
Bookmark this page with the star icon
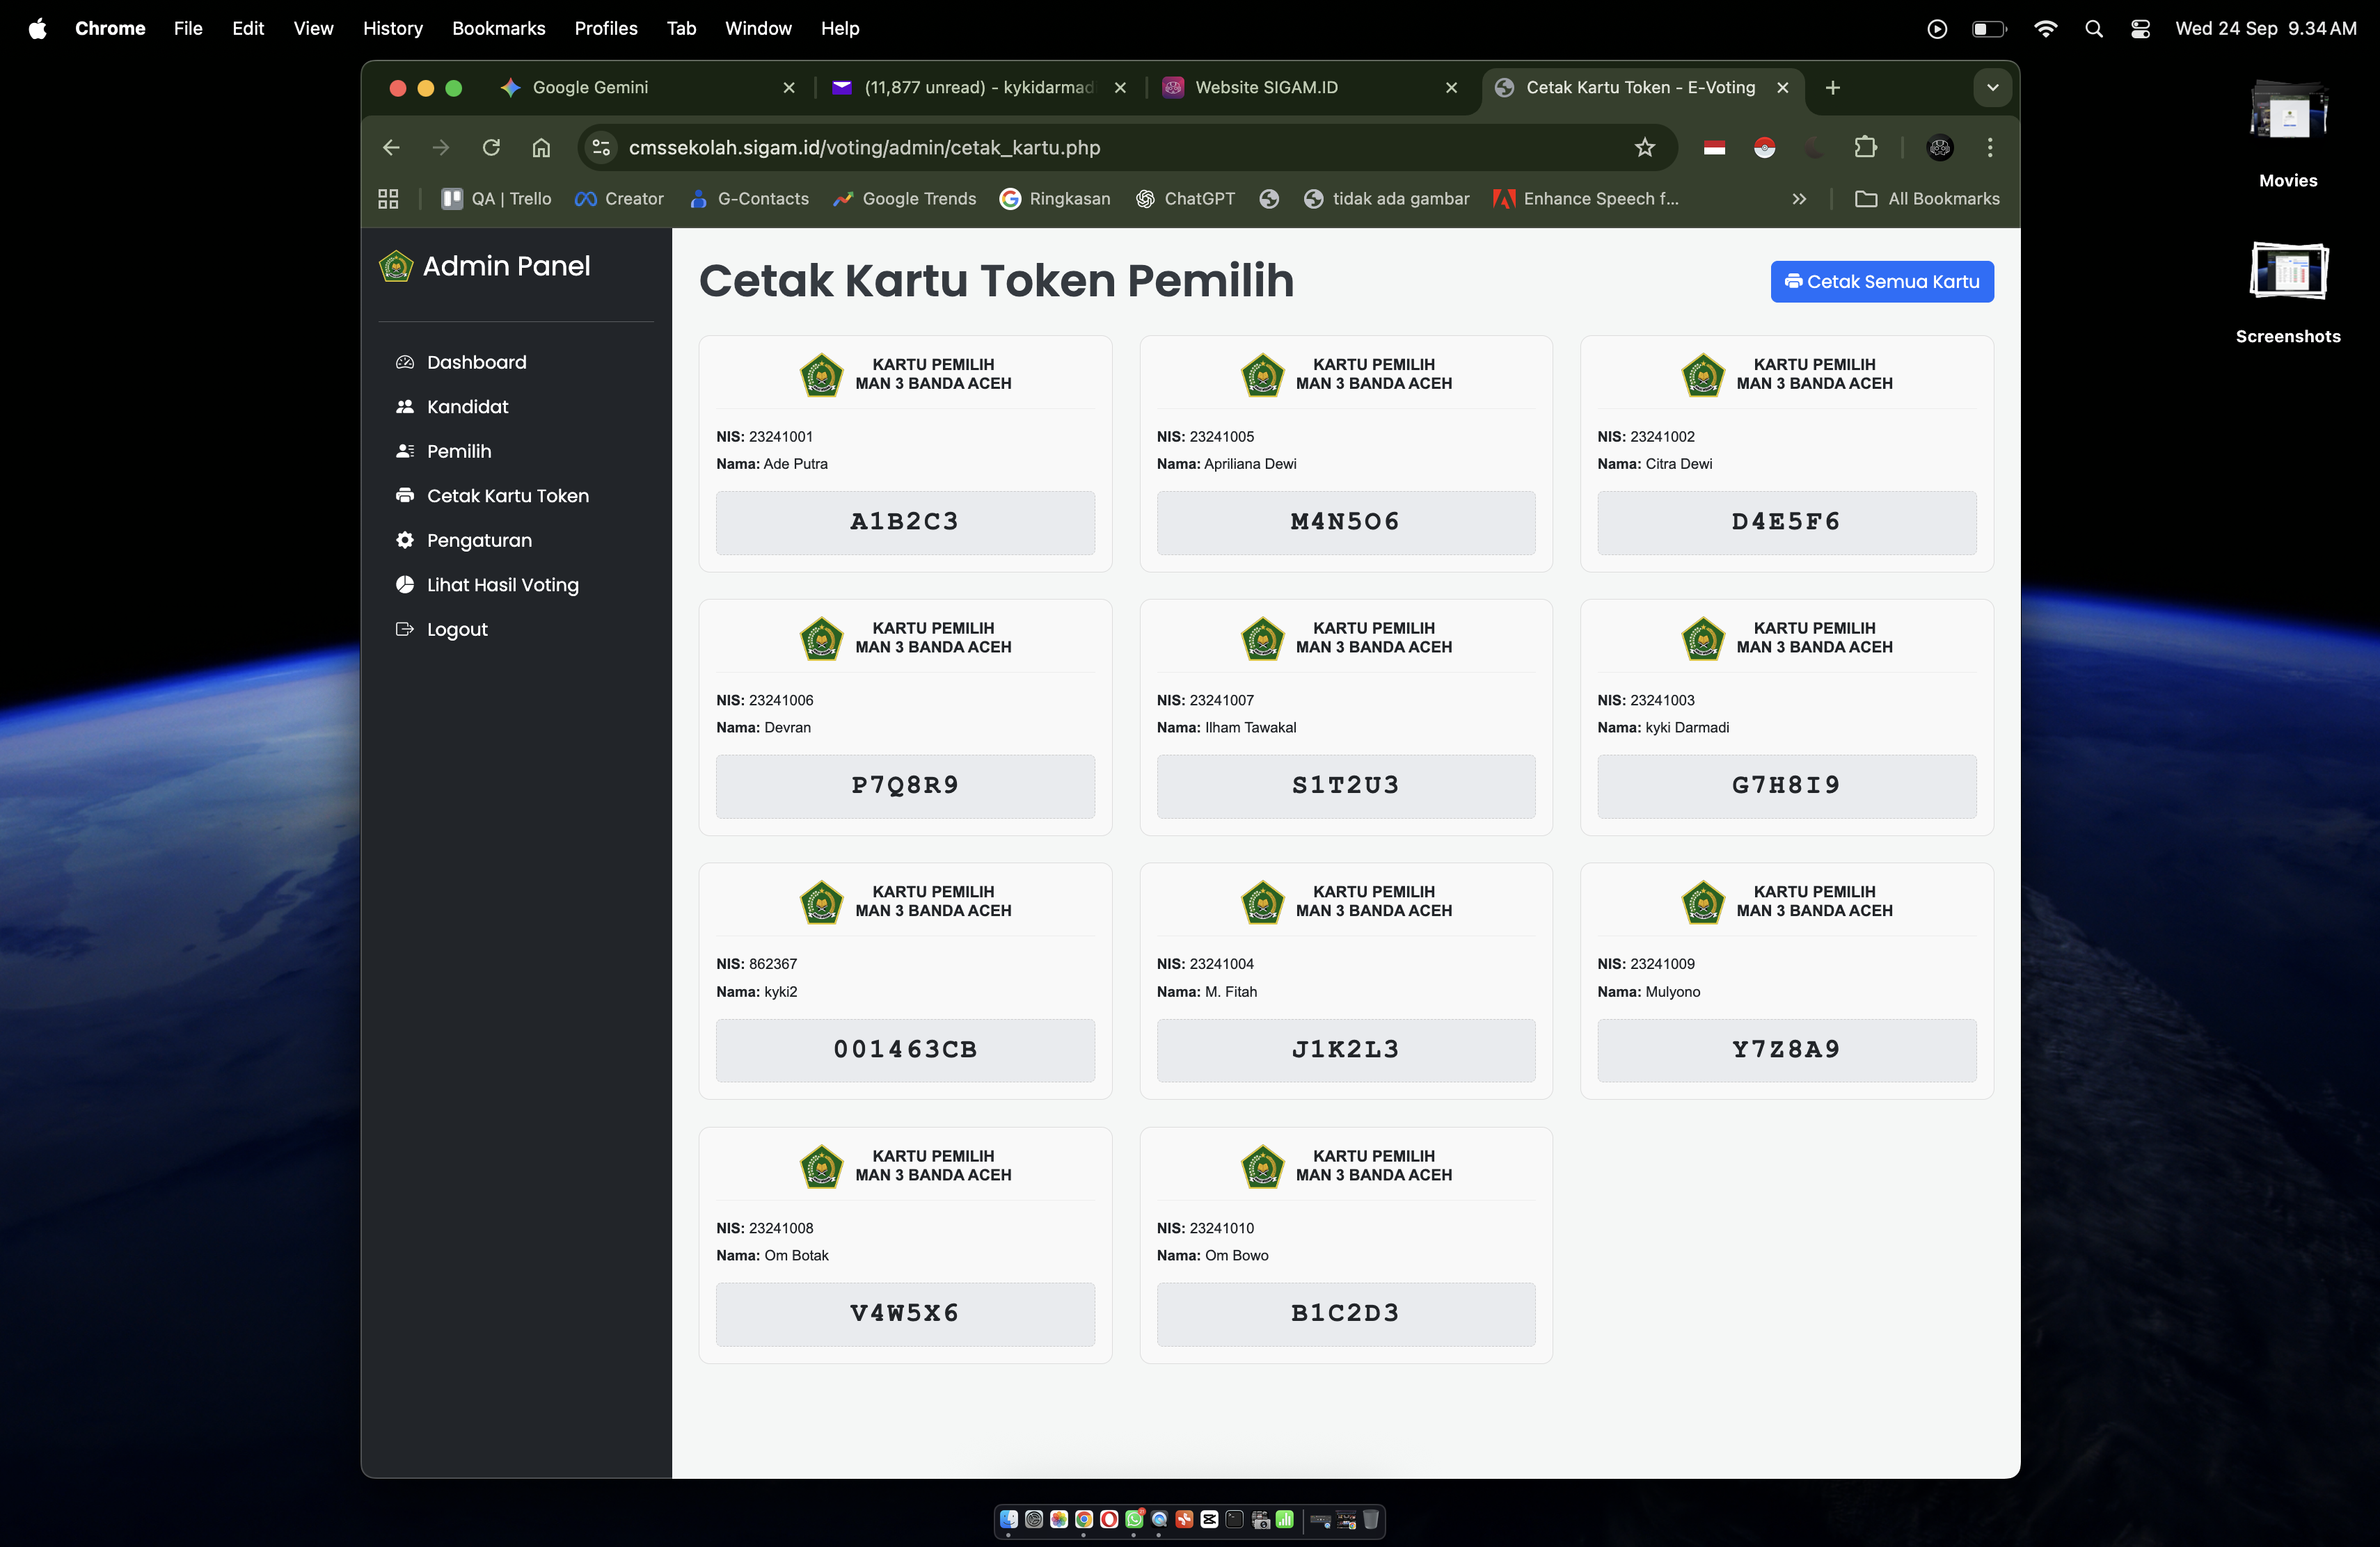[x=1644, y=148]
